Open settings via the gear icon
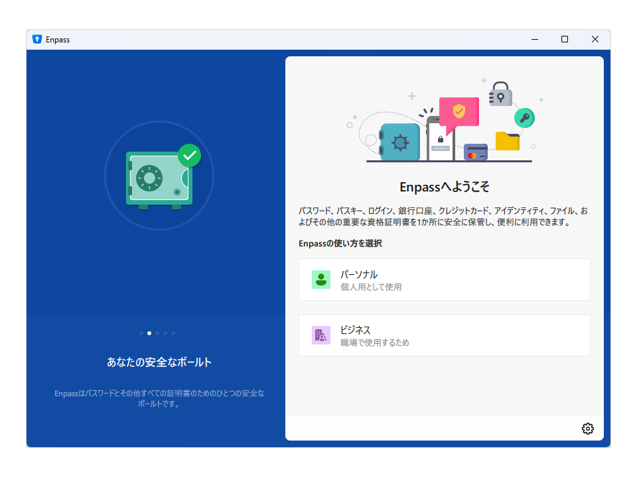 coord(587,429)
